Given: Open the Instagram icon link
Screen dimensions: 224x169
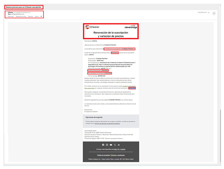Looking at the screenshot, I should 107,145.
